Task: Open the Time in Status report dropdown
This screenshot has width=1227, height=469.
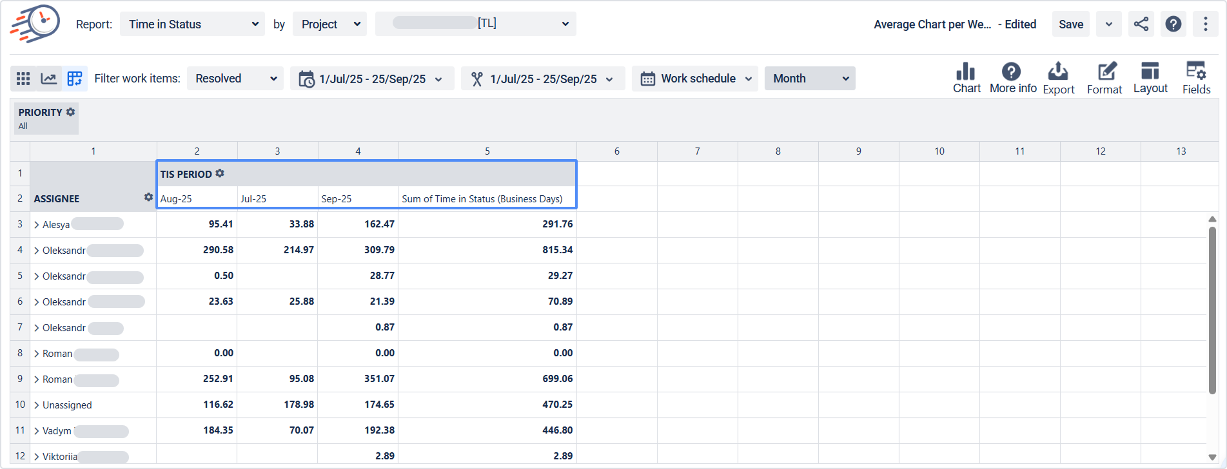Action: point(192,24)
